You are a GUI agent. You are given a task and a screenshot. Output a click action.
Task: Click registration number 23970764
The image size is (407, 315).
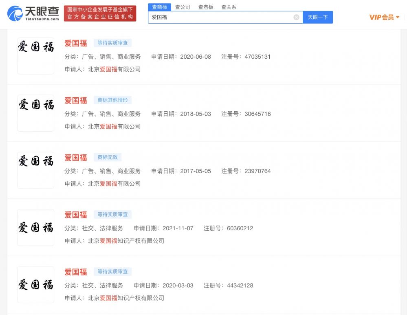257,171
